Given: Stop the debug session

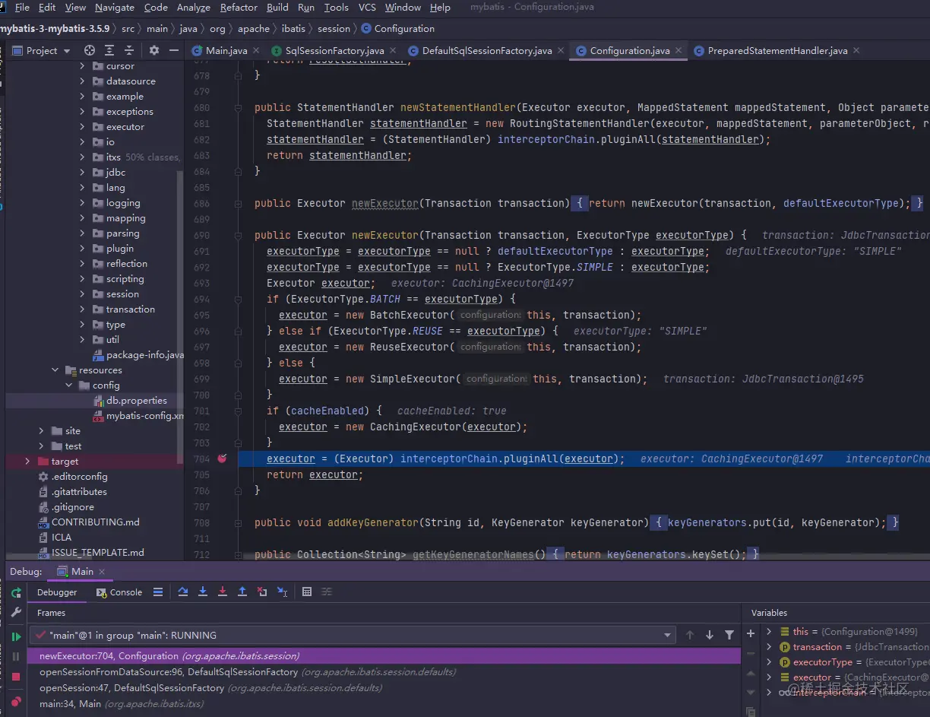Looking at the screenshot, I should tap(16, 676).
